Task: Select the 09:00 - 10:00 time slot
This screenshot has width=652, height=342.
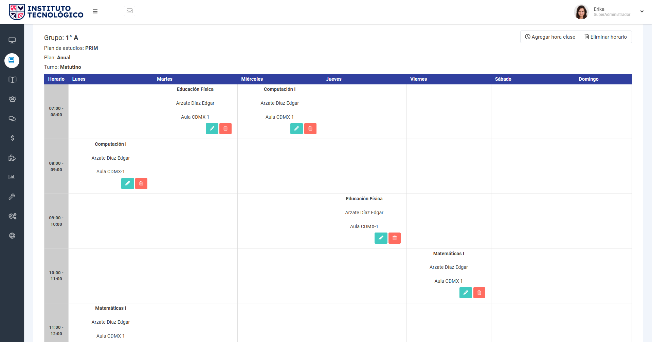Action: pos(56,221)
